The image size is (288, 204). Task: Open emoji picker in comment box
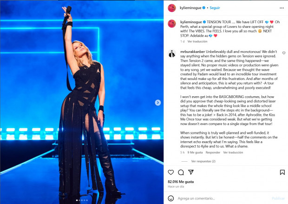tap(171, 198)
